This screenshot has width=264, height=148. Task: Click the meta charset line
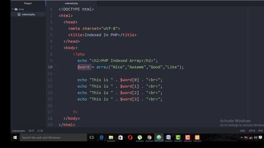pyautogui.click(x=94, y=28)
